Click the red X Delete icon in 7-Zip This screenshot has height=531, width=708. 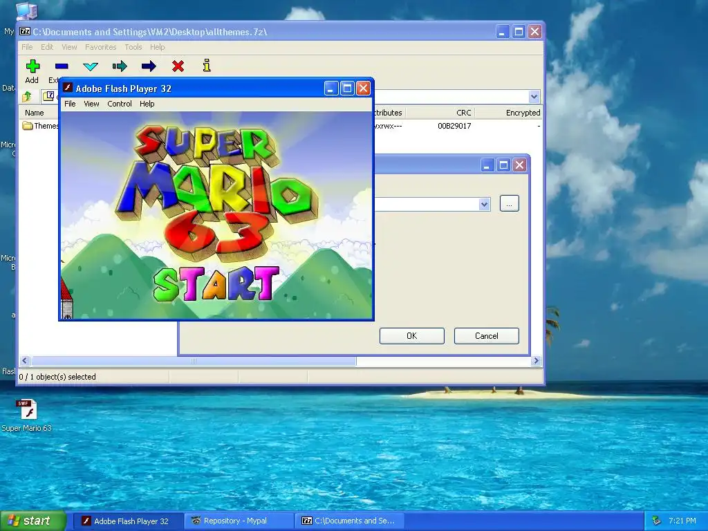[178, 66]
